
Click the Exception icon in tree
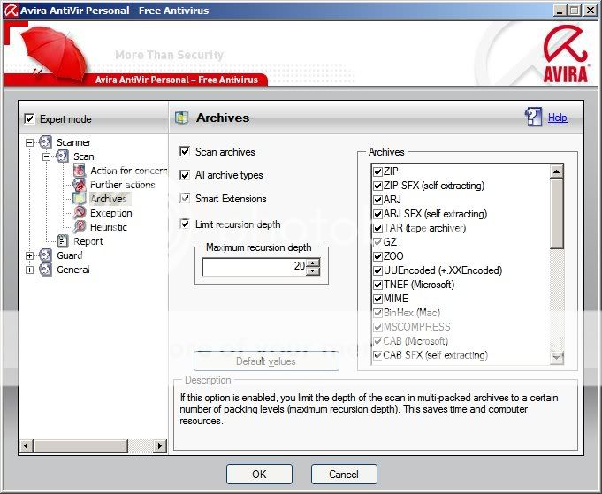(80, 213)
